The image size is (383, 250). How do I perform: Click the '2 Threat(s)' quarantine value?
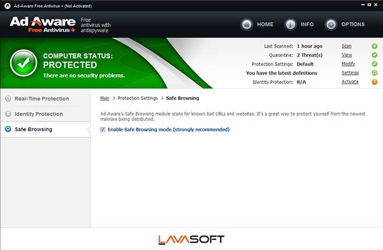click(x=310, y=55)
